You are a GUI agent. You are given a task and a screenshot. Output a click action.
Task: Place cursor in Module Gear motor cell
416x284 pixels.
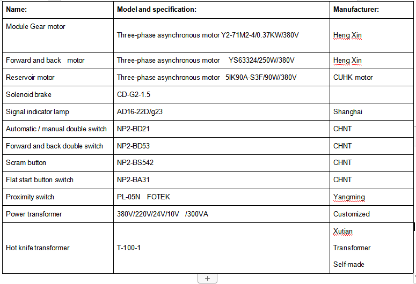[58, 35]
